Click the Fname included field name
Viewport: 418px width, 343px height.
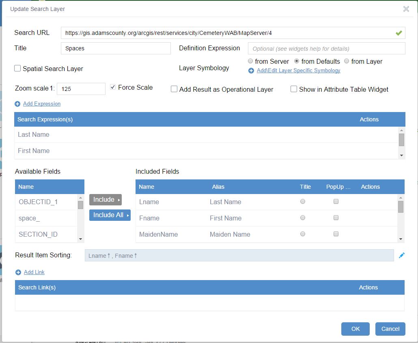[x=149, y=218]
